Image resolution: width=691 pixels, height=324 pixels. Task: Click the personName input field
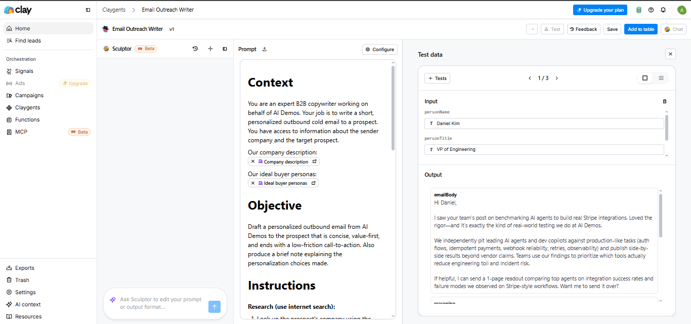tap(544, 123)
